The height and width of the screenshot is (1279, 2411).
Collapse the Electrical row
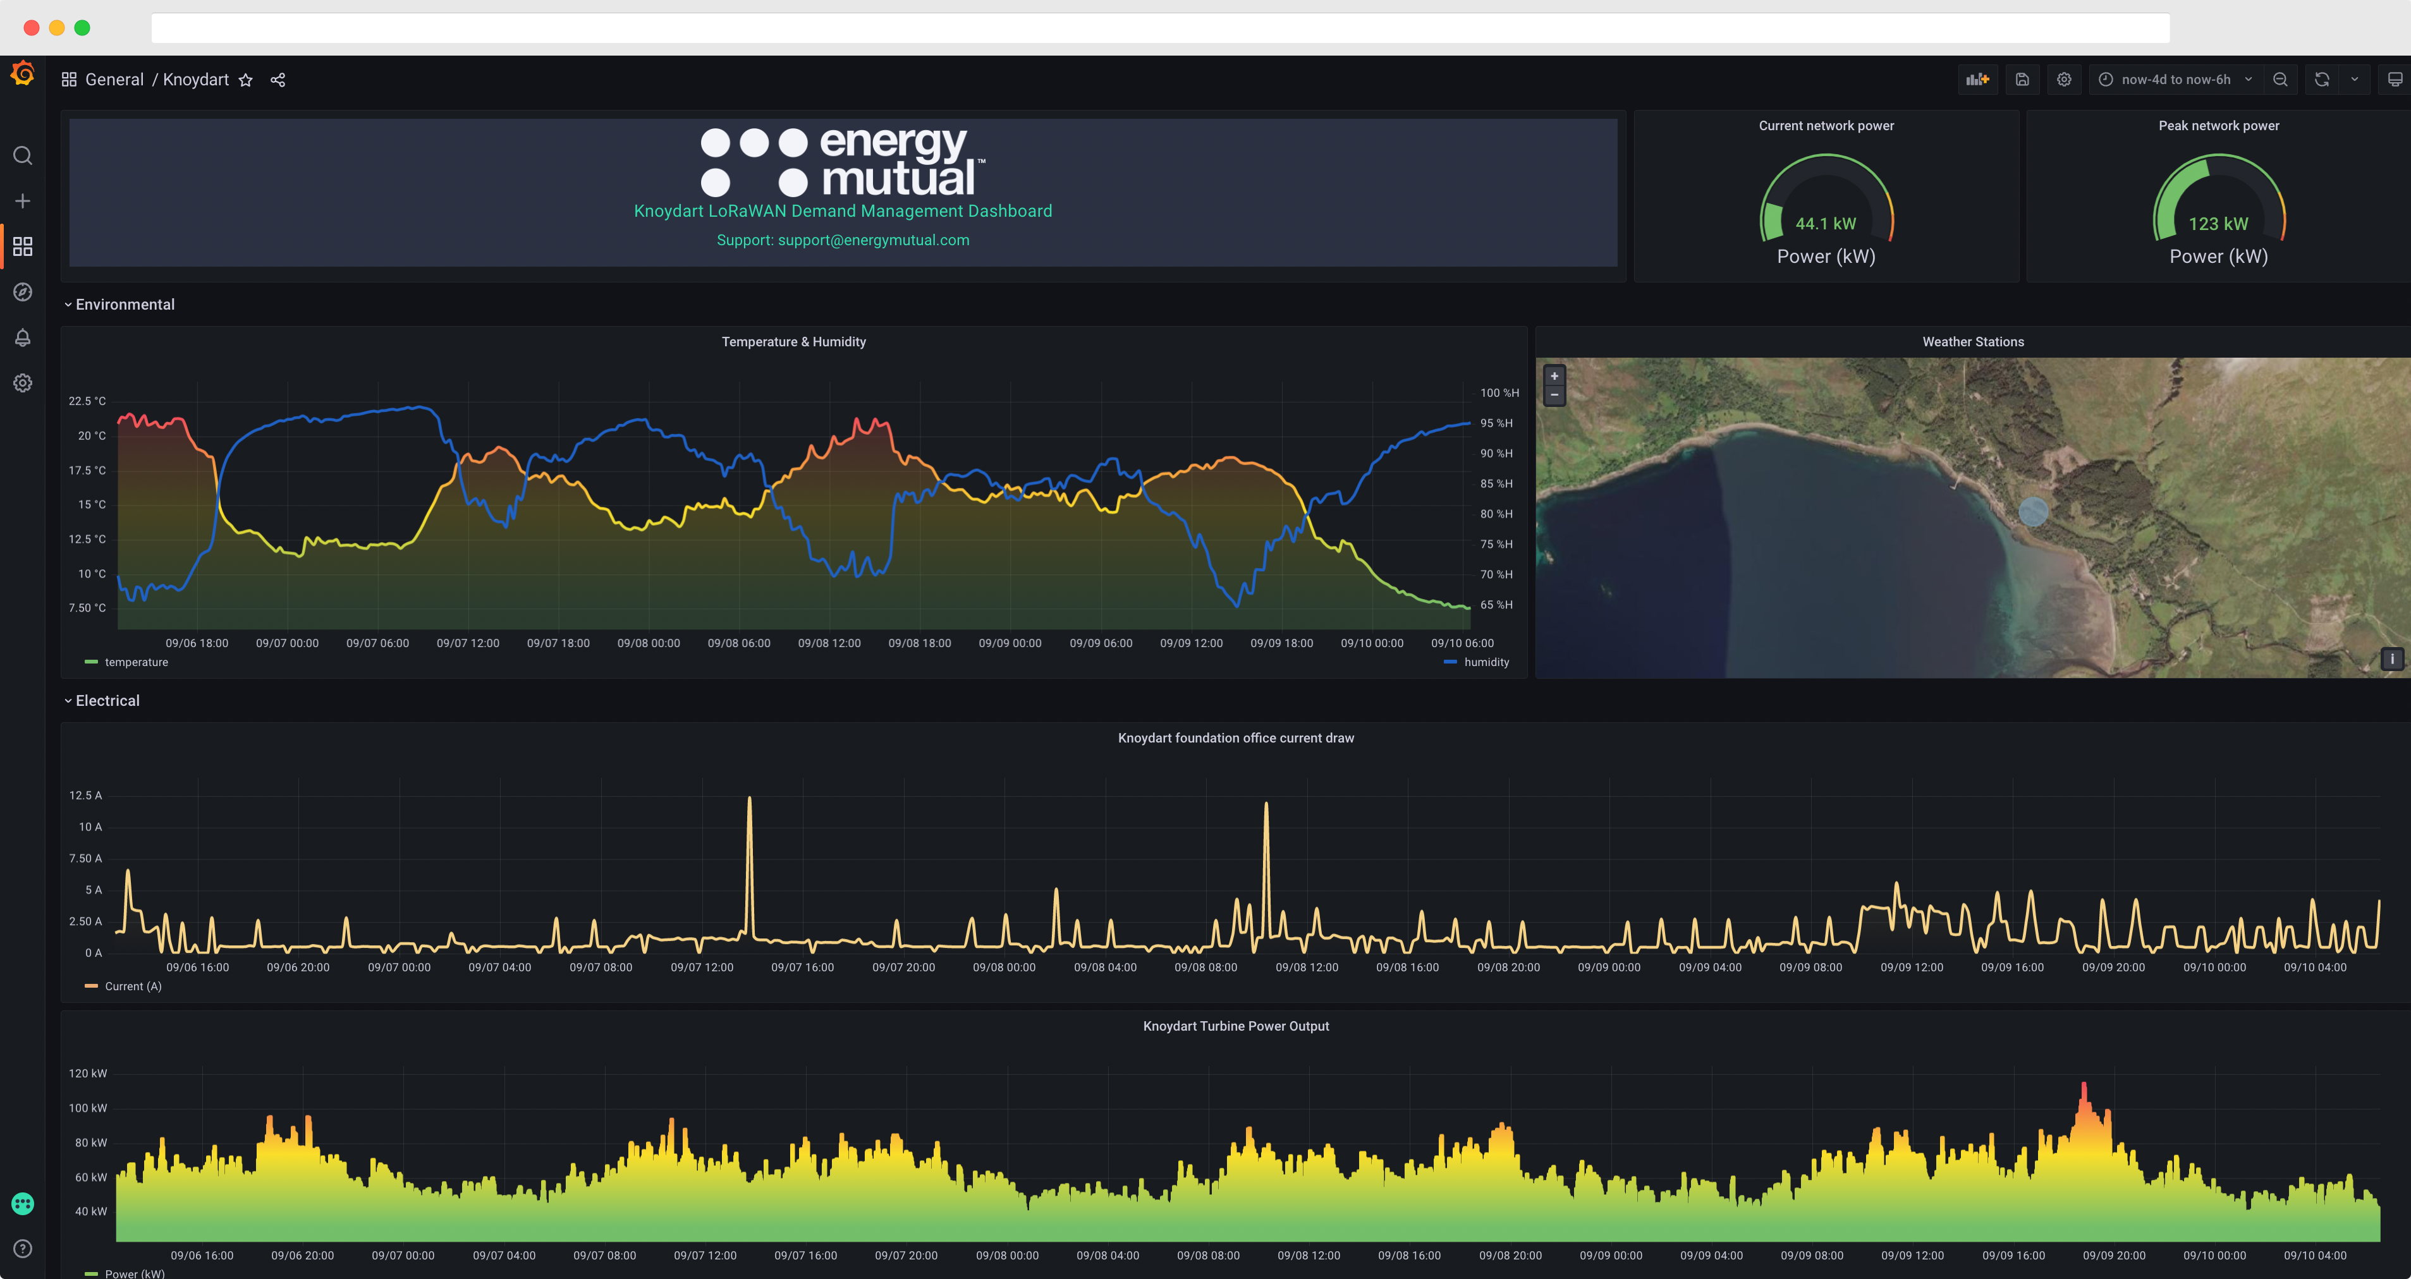tap(101, 701)
